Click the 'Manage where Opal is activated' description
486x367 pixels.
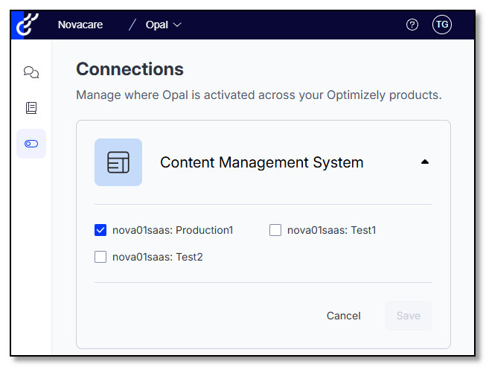pos(259,95)
